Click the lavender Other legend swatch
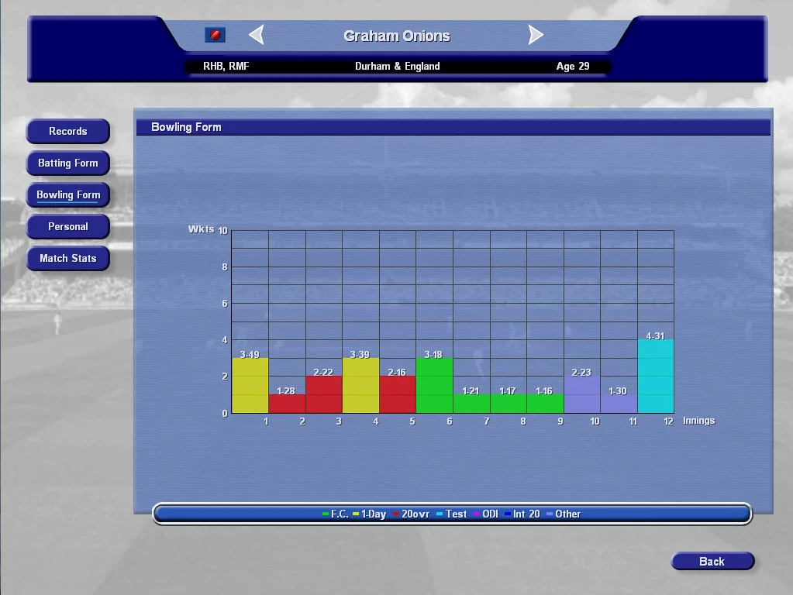This screenshot has height=595, width=793. pos(550,514)
